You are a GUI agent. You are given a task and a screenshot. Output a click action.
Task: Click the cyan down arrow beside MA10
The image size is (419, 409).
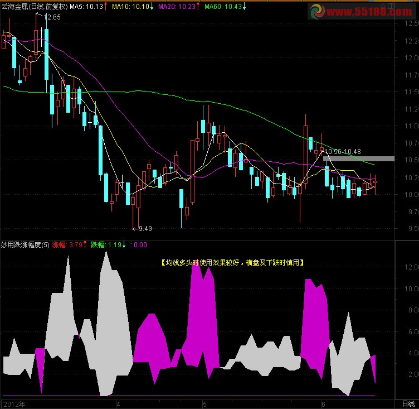[x=152, y=7]
